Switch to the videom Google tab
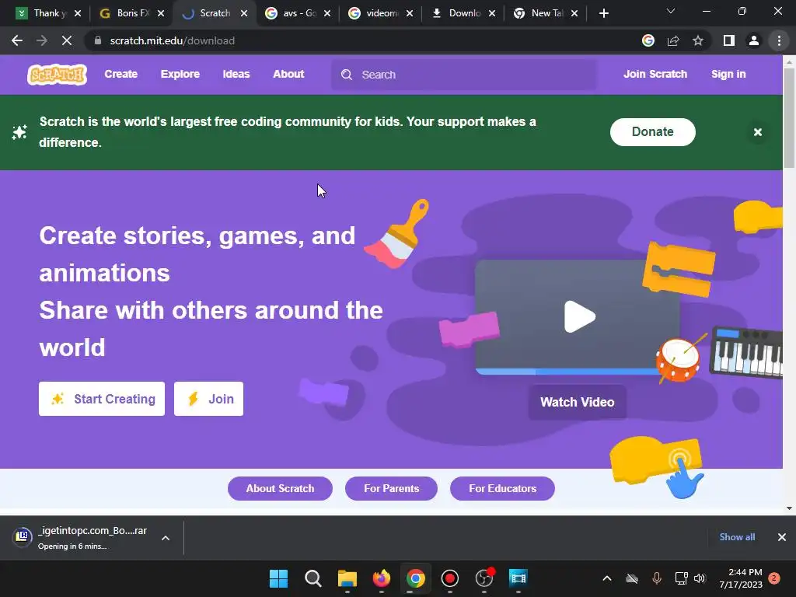This screenshot has height=597, width=796. pos(381,13)
